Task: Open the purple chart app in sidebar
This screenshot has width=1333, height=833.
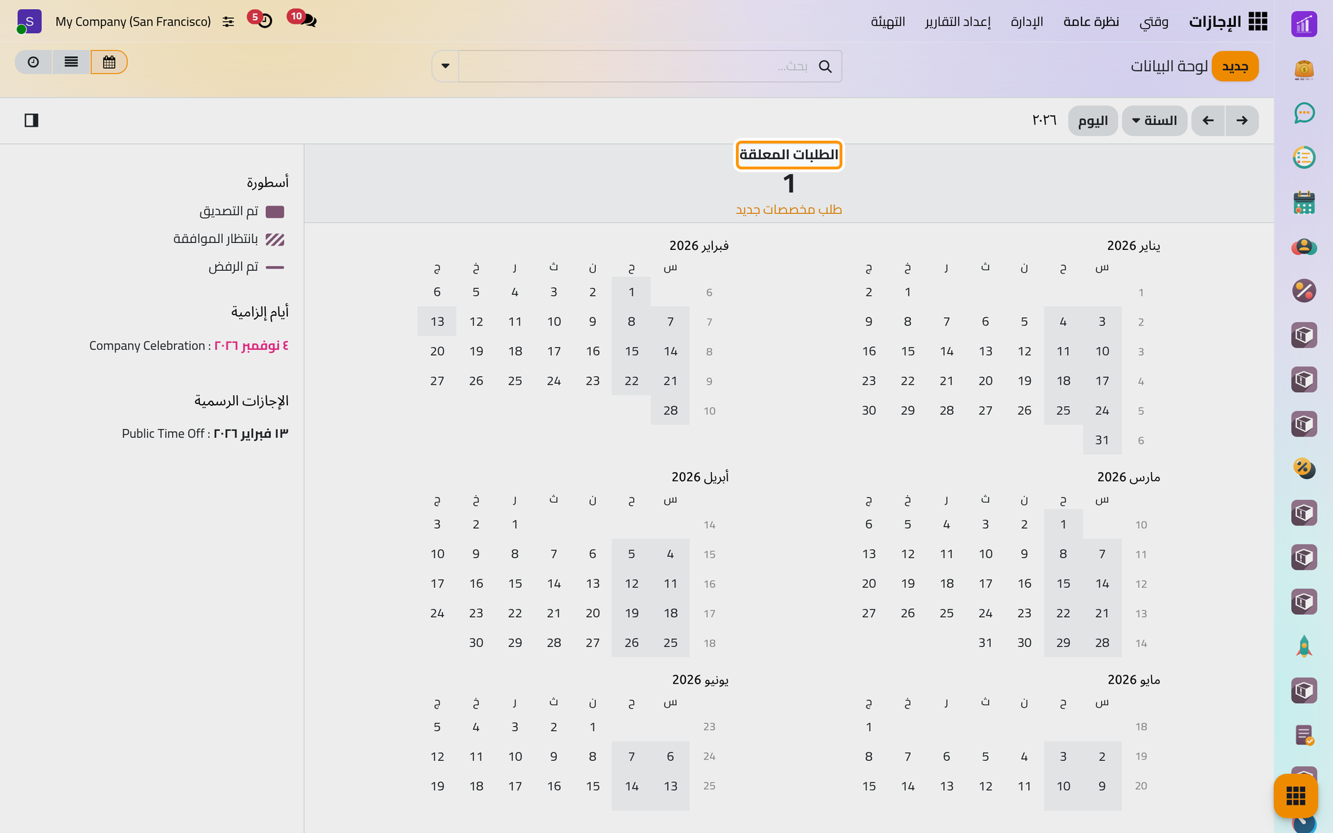Action: tap(1304, 24)
